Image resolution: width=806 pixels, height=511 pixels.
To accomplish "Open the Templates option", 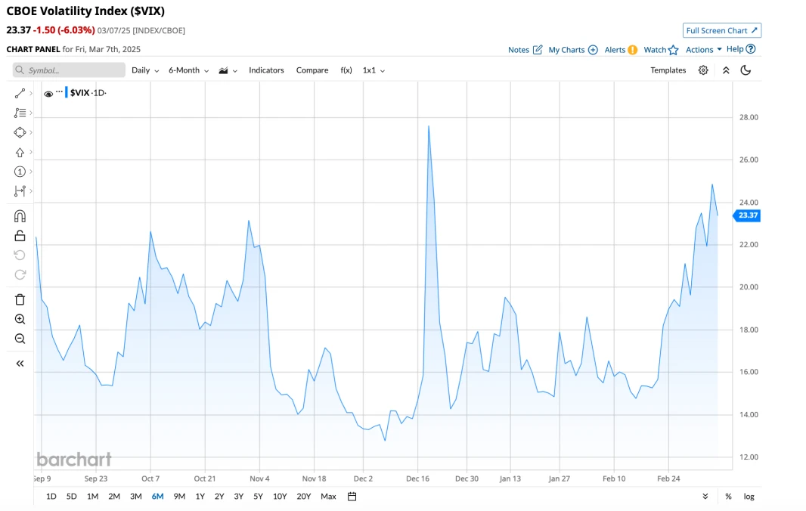I will pos(668,70).
